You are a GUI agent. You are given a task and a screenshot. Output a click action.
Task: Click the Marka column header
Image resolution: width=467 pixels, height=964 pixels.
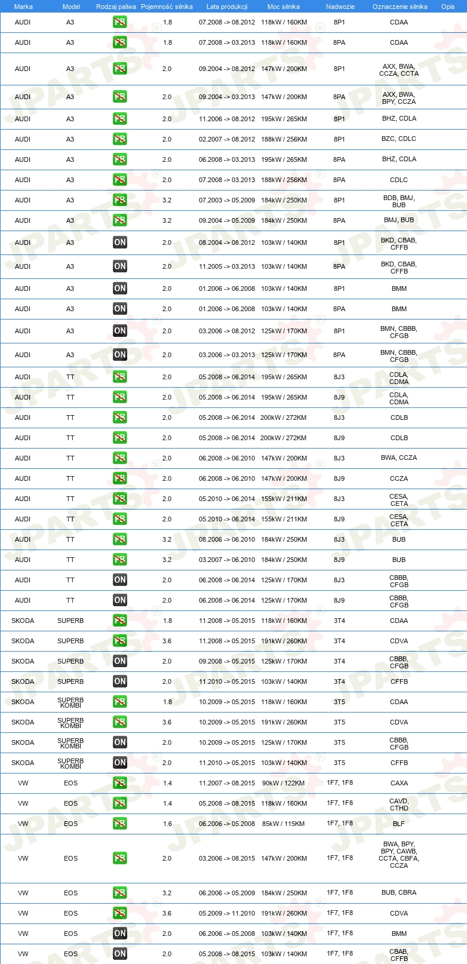pos(23,7)
